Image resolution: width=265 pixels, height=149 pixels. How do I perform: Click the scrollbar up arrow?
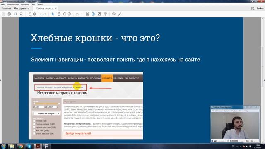(262, 18)
